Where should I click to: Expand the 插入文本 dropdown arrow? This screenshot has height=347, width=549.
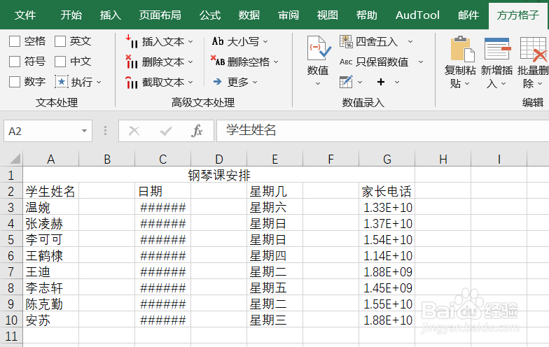(x=190, y=42)
